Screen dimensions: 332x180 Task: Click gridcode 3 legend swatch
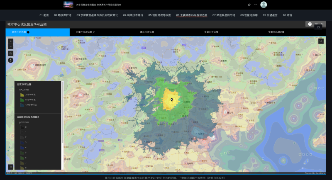22,142
